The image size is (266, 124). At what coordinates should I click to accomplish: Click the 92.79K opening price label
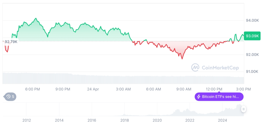pos(11,41)
